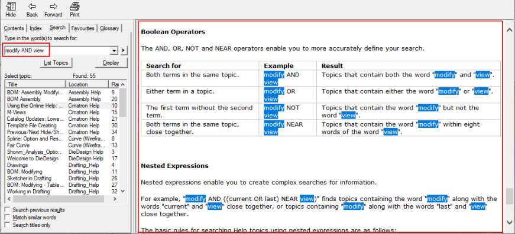515x234 pixels.
Task: Click topic list horizontal scroll right arrow
Action: (115, 199)
